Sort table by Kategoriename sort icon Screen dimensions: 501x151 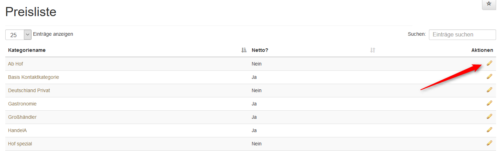point(244,50)
